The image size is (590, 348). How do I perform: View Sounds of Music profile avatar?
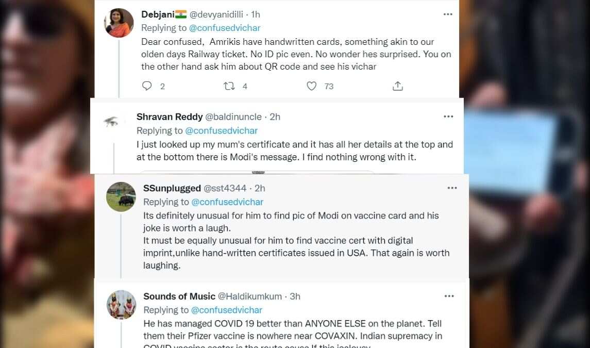click(x=121, y=305)
